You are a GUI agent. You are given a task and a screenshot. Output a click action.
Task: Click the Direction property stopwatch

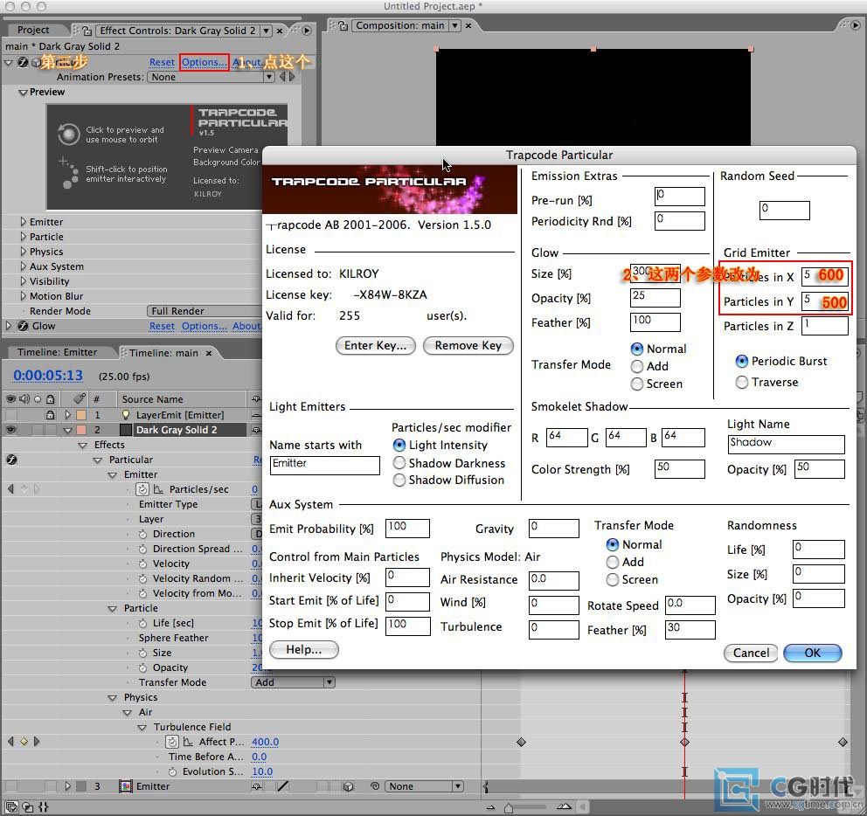(142, 534)
